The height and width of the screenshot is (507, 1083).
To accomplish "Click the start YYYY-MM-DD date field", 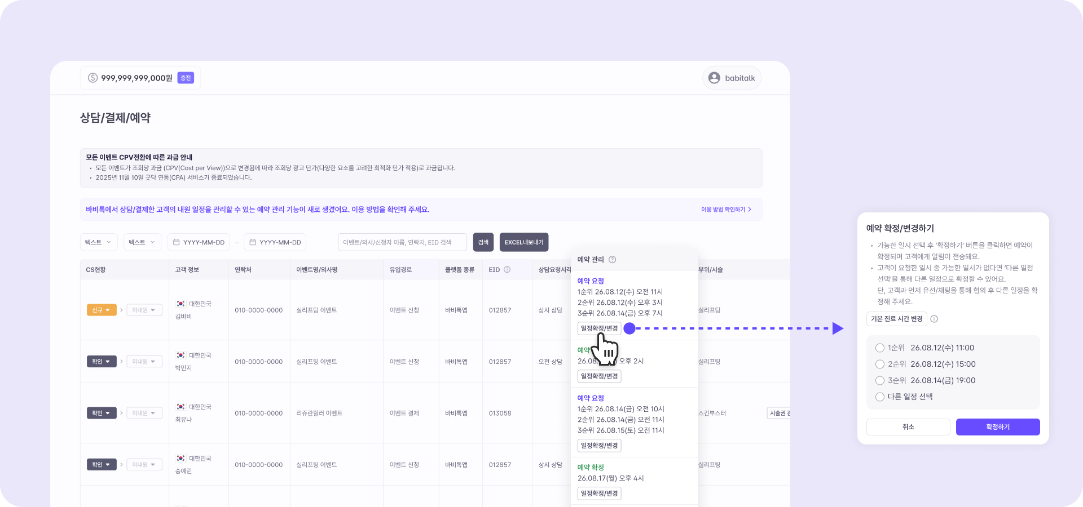I will coord(199,242).
